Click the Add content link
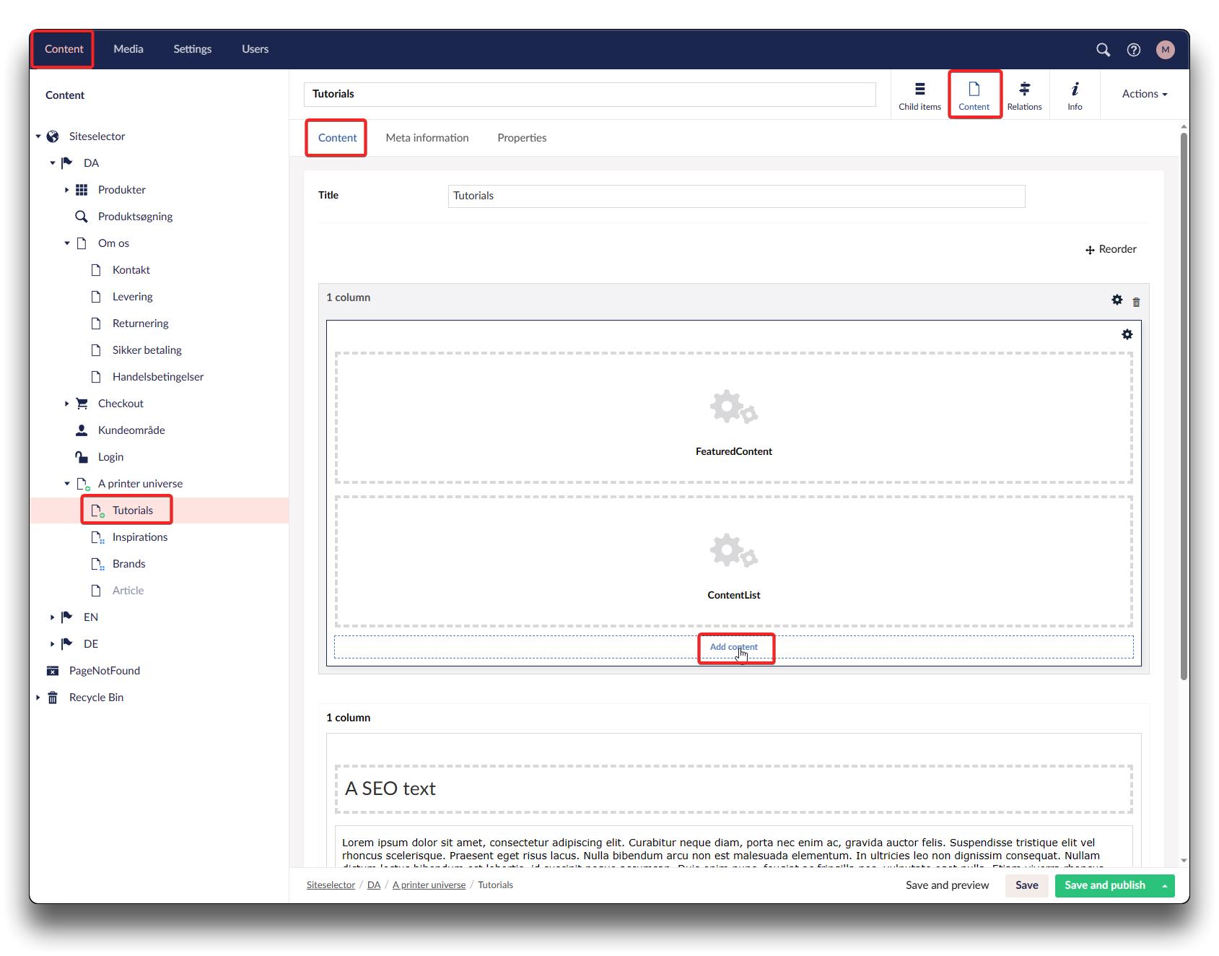The width and height of the screenshot is (1219, 956). [x=733, y=647]
